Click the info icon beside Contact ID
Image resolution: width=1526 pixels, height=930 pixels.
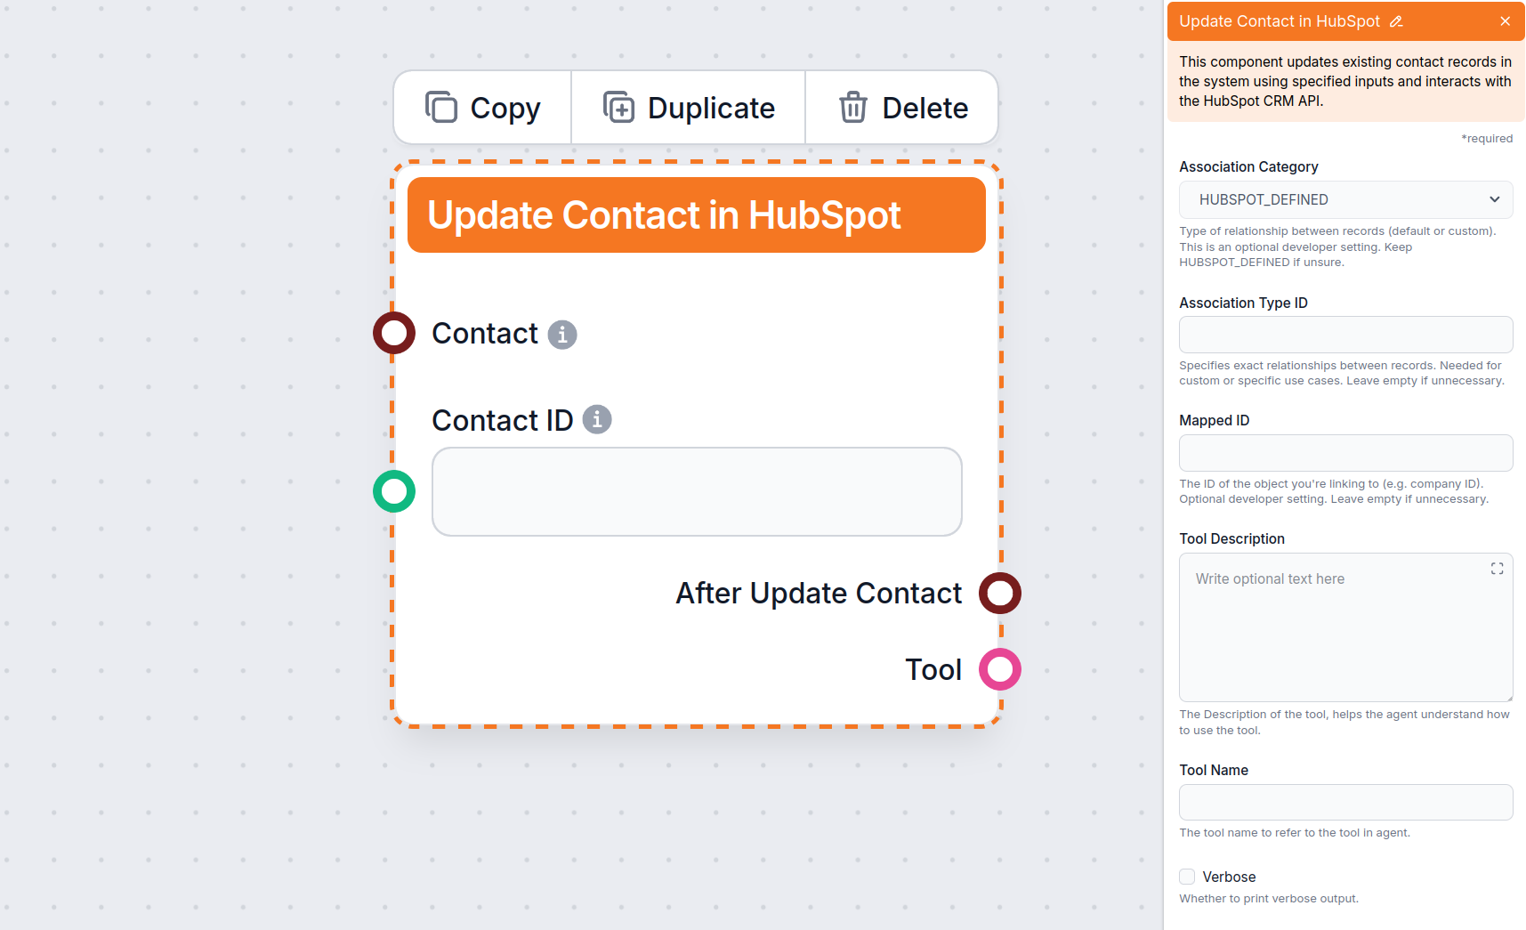click(597, 419)
